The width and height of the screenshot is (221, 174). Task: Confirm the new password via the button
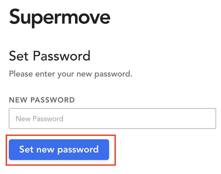59,150
